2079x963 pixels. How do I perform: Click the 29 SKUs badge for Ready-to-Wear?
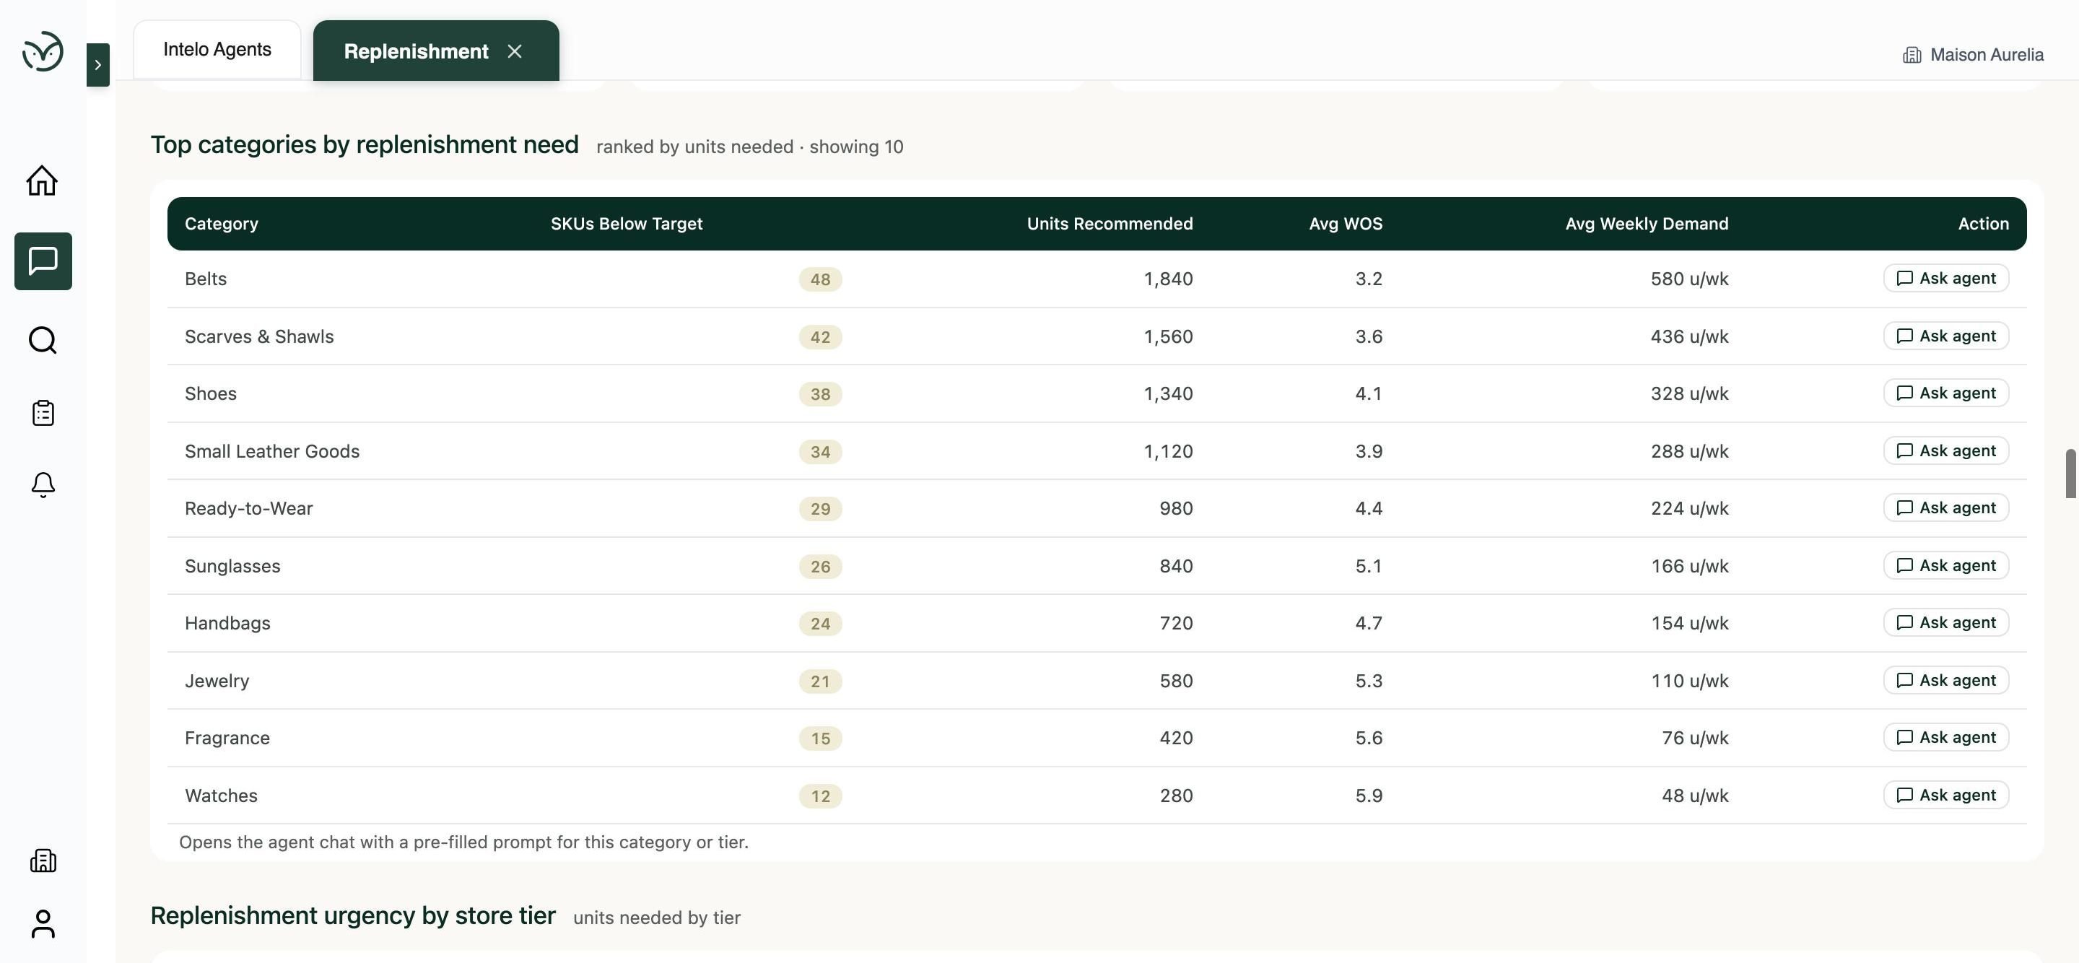point(820,508)
